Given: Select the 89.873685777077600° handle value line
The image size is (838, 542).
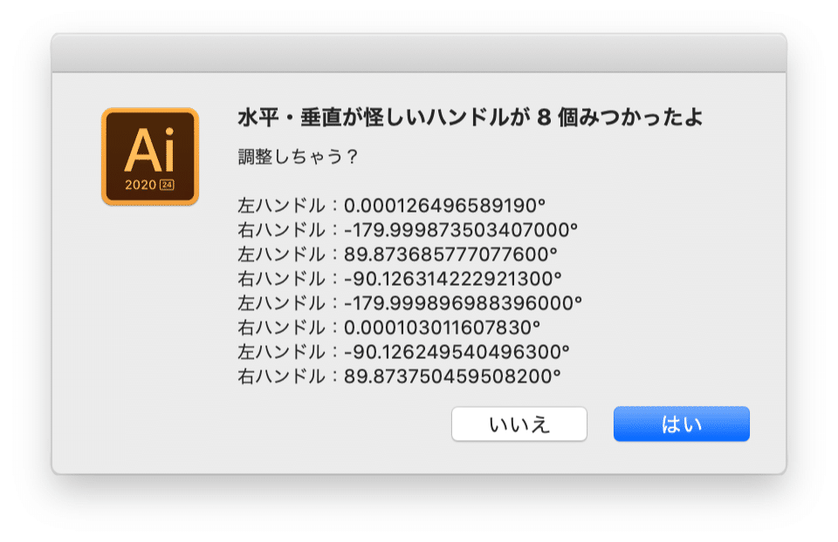Looking at the screenshot, I should coord(397,254).
